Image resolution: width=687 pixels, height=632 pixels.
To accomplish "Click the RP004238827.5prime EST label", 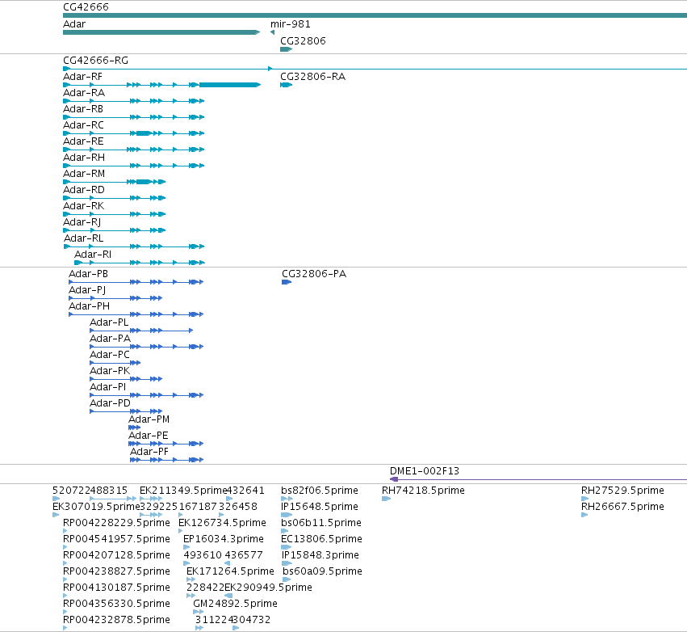I will click(x=116, y=571).
